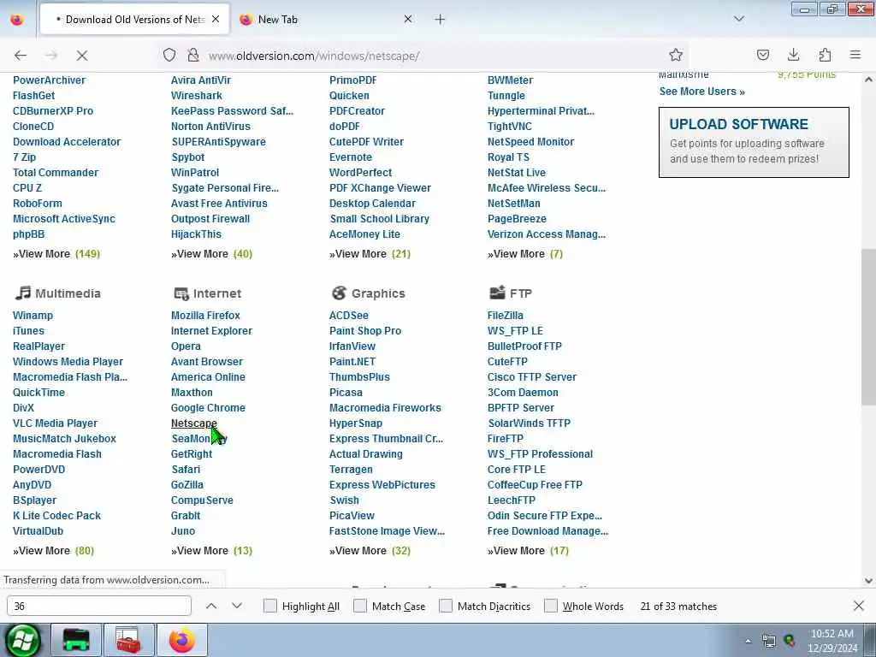Click the page vertical scrollbar thumb
The width and height of the screenshot is (876, 657).
click(868, 327)
